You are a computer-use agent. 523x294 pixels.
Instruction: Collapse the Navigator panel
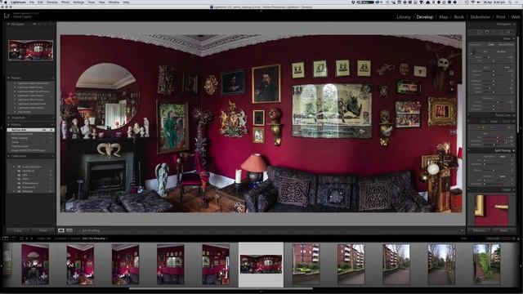(x=9, y=24)
